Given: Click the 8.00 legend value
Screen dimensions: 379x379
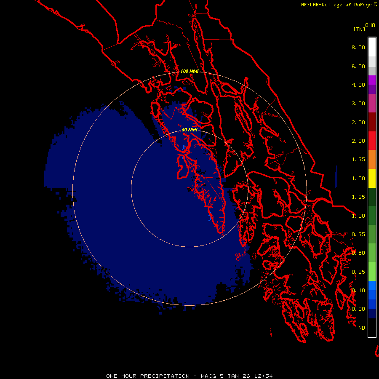Looking at the screenshot, I should click(358, 47).
